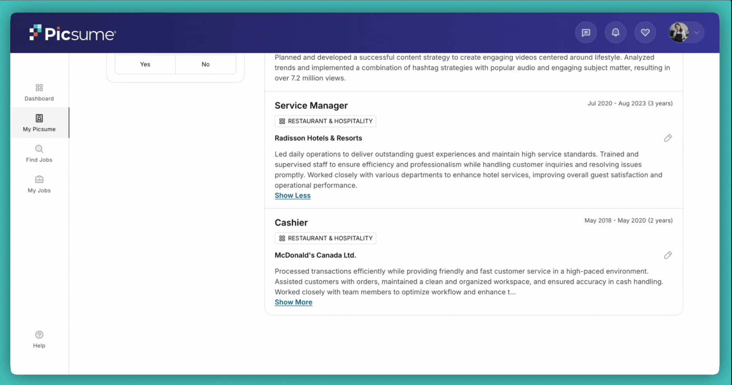Edit the Cashier experience entry
Image resolution: width=732 pixels, height=385 pixels.
[668, 255]
